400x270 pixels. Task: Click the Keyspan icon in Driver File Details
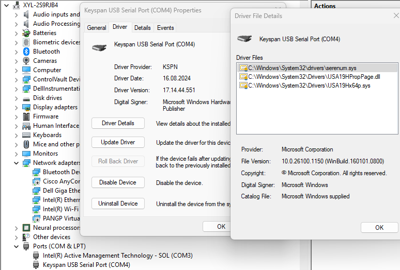[x=244, y=39]
